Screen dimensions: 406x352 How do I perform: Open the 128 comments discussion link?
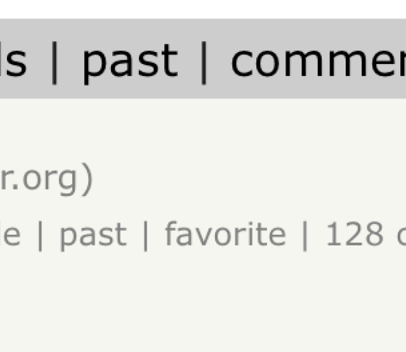coord(365,234)
